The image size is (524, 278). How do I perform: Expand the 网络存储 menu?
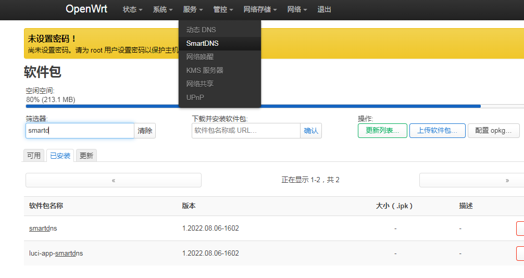pyautogui.click(x=260, y=10)
